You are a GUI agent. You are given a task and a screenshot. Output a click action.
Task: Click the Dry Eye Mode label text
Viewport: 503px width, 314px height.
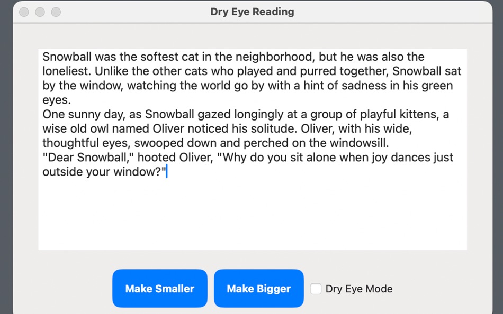[358, 289]
